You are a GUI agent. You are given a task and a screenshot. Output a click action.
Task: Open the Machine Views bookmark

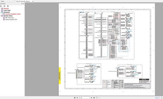8,16
